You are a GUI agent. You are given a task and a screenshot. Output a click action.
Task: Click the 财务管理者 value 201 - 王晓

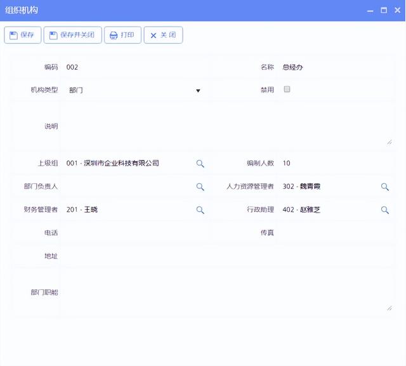82,209
